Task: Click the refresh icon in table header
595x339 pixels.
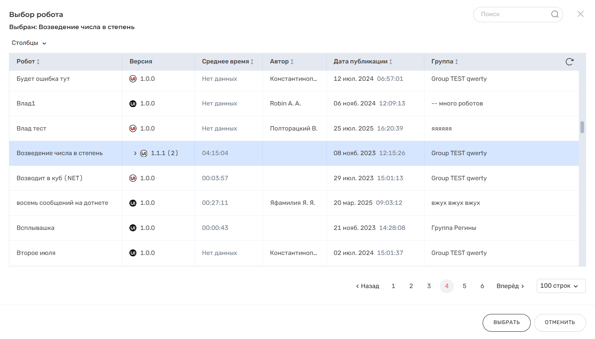Action: click(x=569, y=62)
